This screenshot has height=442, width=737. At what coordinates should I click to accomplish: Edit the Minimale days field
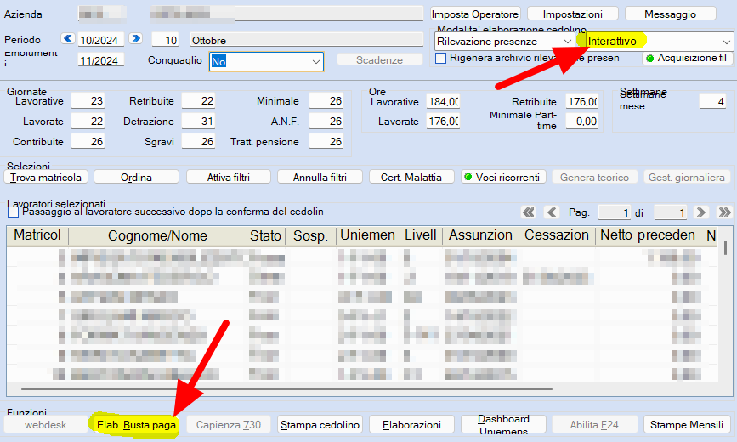(x=326, y=100)
